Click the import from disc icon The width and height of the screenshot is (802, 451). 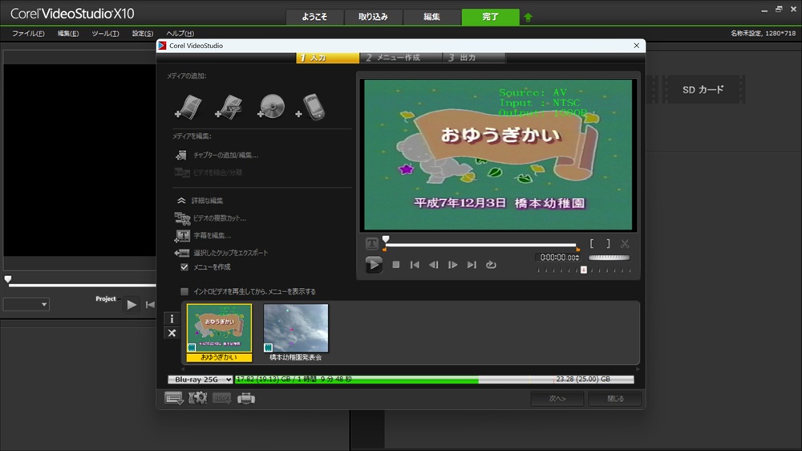pyautogui.click(x=271, y=107)
